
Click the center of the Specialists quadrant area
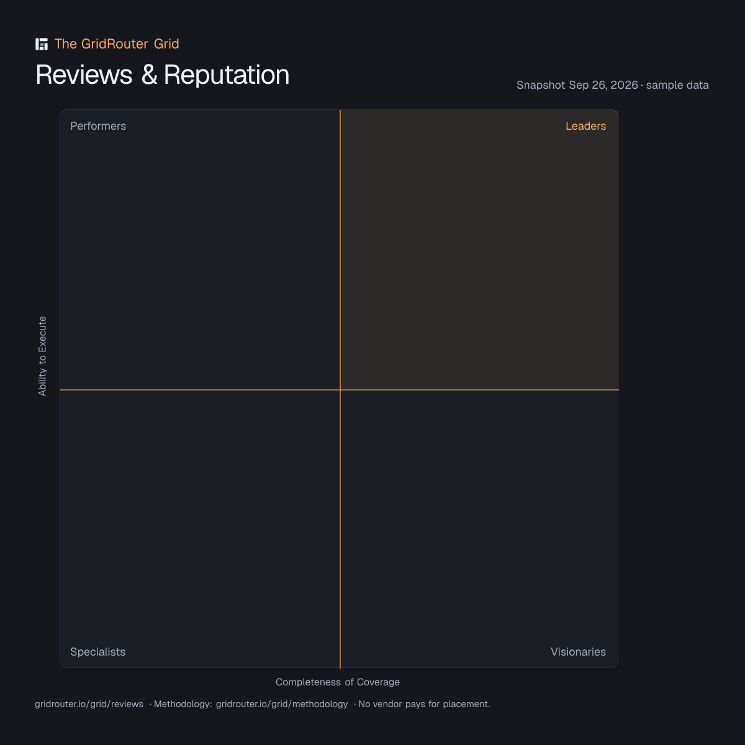click(x=200, y=529)
